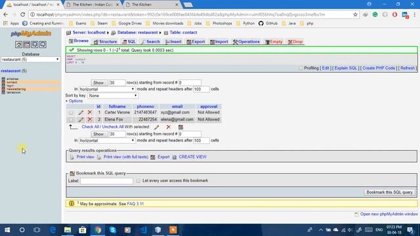This screenshot has height=236, width=420.
Task: Click the phpMyAdmin documentation icon
Action: click(35, 45)
